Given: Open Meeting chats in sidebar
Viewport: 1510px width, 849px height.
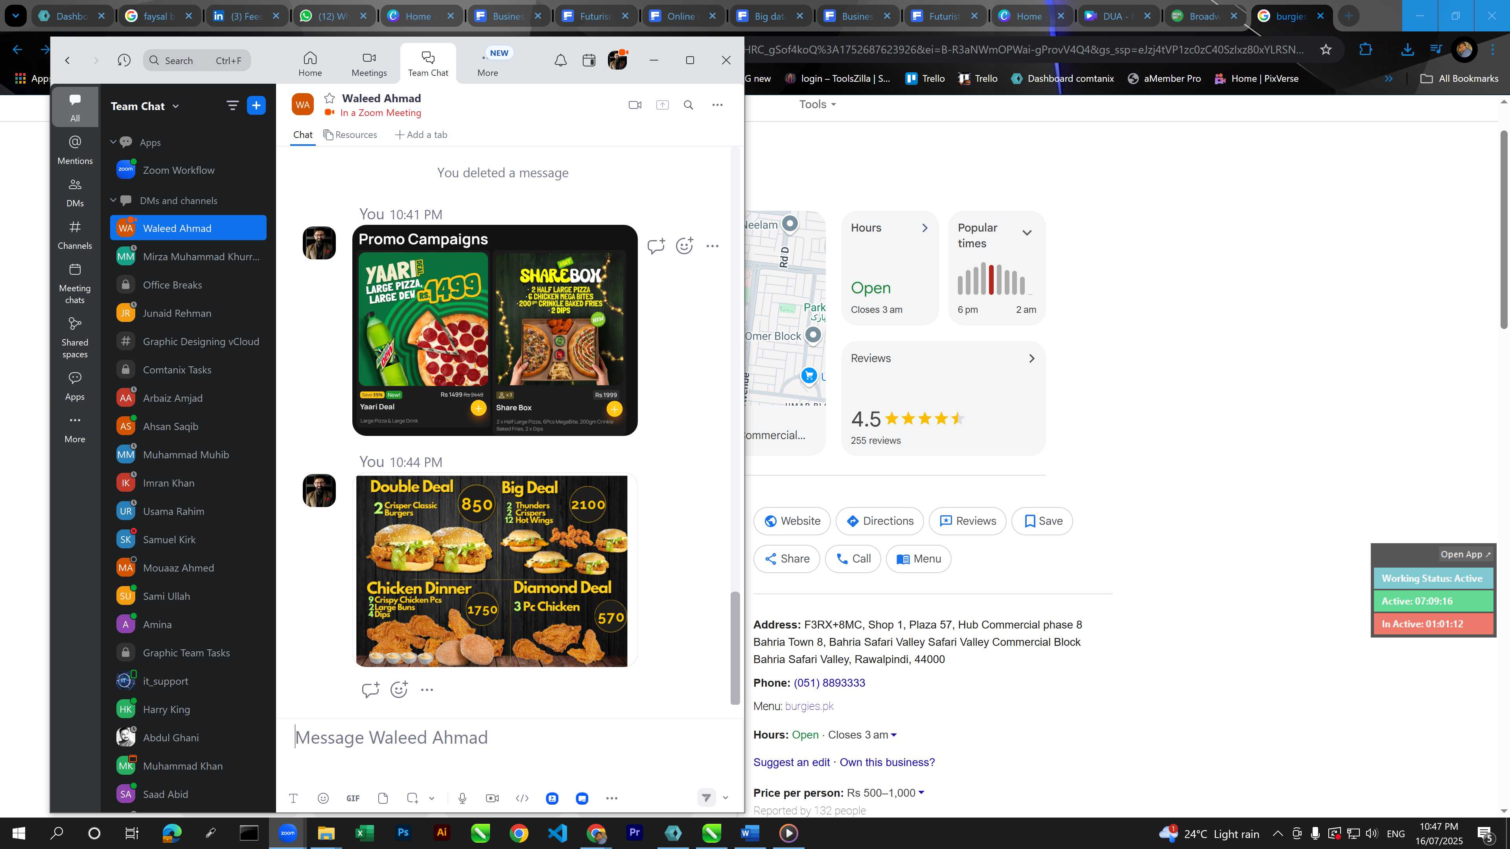Looking at the screenshot, I should (75, 283).
